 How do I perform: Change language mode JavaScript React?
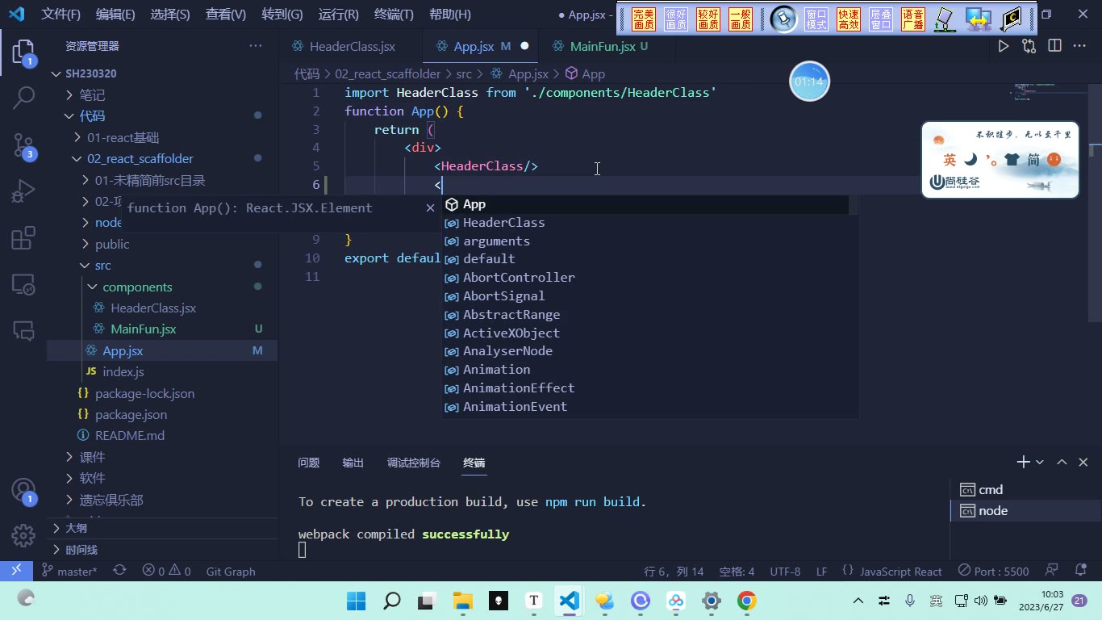[900, 571]
